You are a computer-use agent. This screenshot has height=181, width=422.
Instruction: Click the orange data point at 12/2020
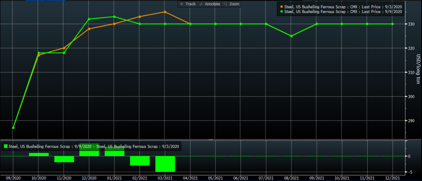[89, 29]
